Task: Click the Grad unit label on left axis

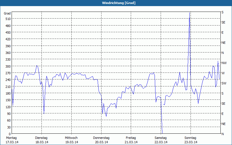Action: click(7, 13)
